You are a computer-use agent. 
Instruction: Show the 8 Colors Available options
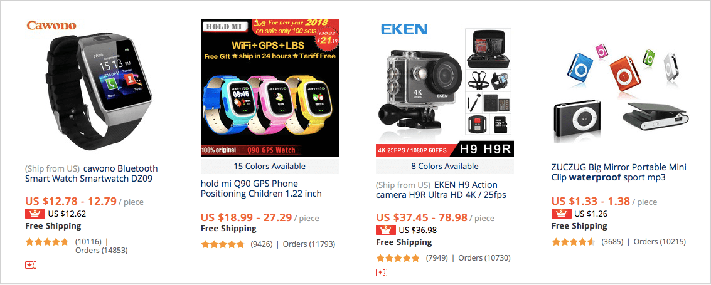tap(445, 166)
